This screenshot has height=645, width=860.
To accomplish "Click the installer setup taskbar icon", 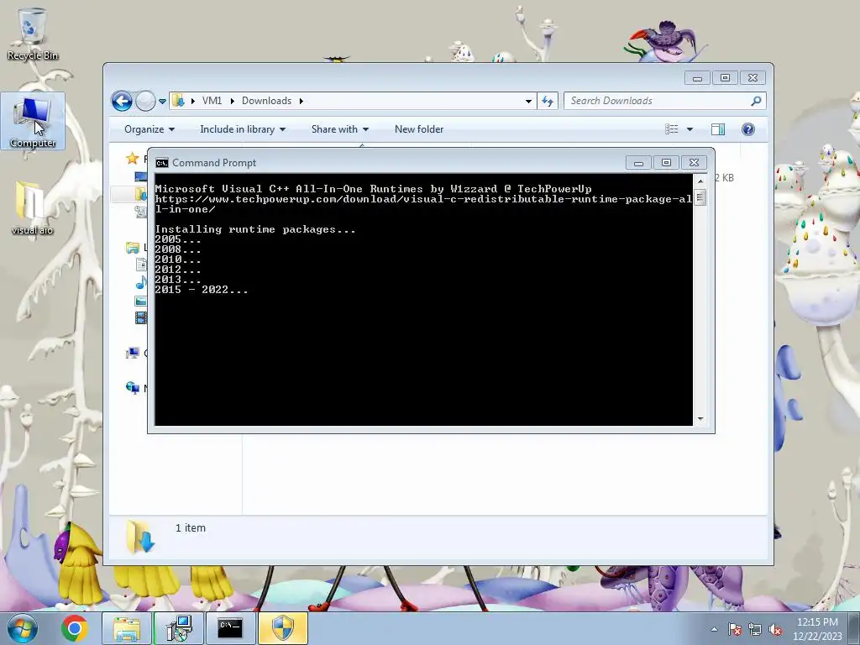I will [179, 628].
